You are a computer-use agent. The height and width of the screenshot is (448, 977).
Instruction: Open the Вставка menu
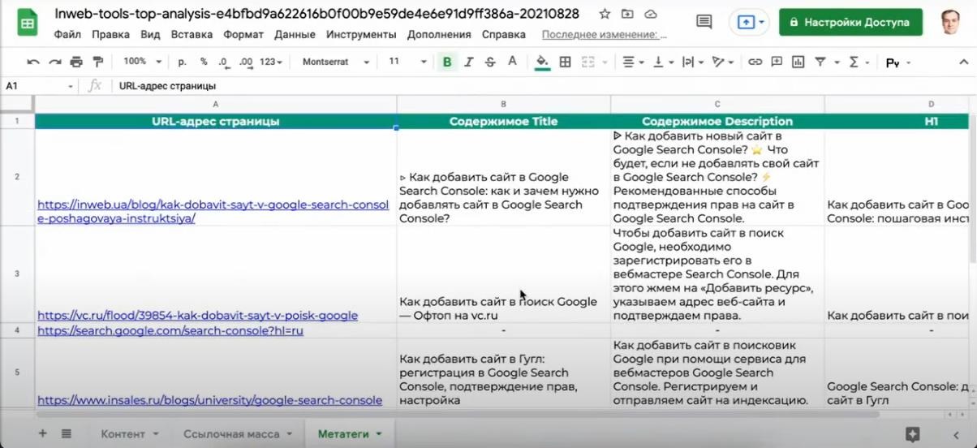(192, 35)
